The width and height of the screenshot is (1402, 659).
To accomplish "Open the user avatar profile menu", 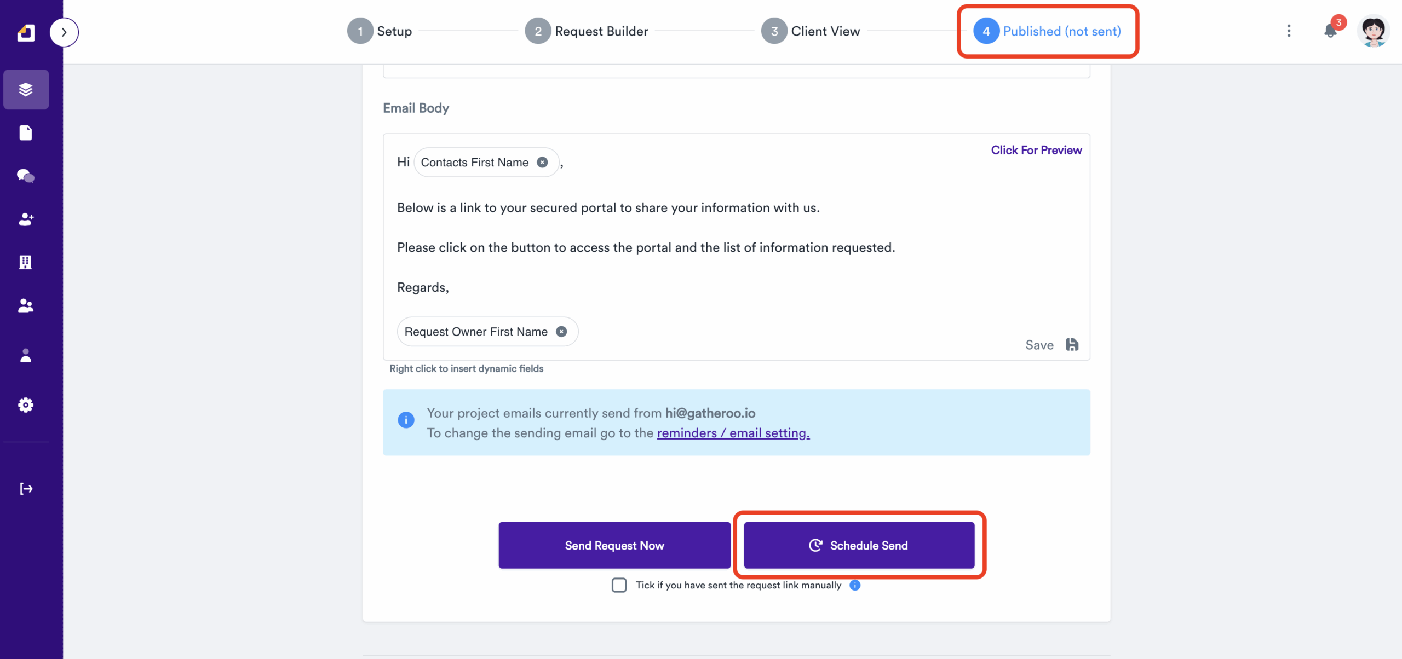I will [x=1373, y=31].
